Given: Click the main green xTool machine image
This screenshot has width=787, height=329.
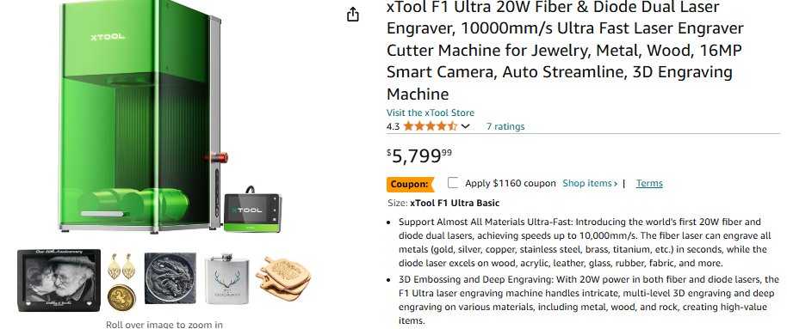Looking at the screenshot, I should coord(140,117).
